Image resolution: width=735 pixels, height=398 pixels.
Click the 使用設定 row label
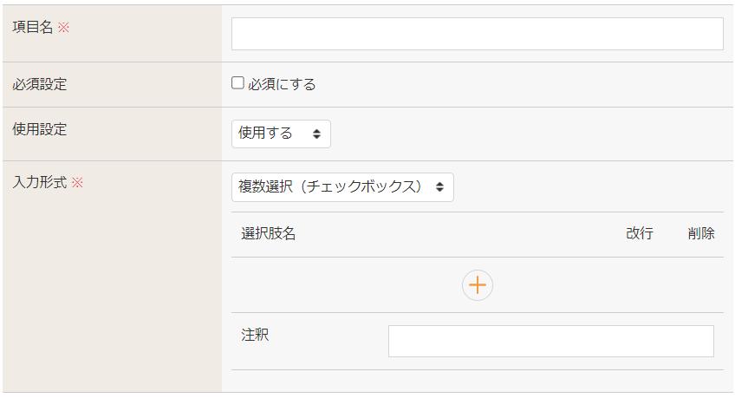click(40, 130)
